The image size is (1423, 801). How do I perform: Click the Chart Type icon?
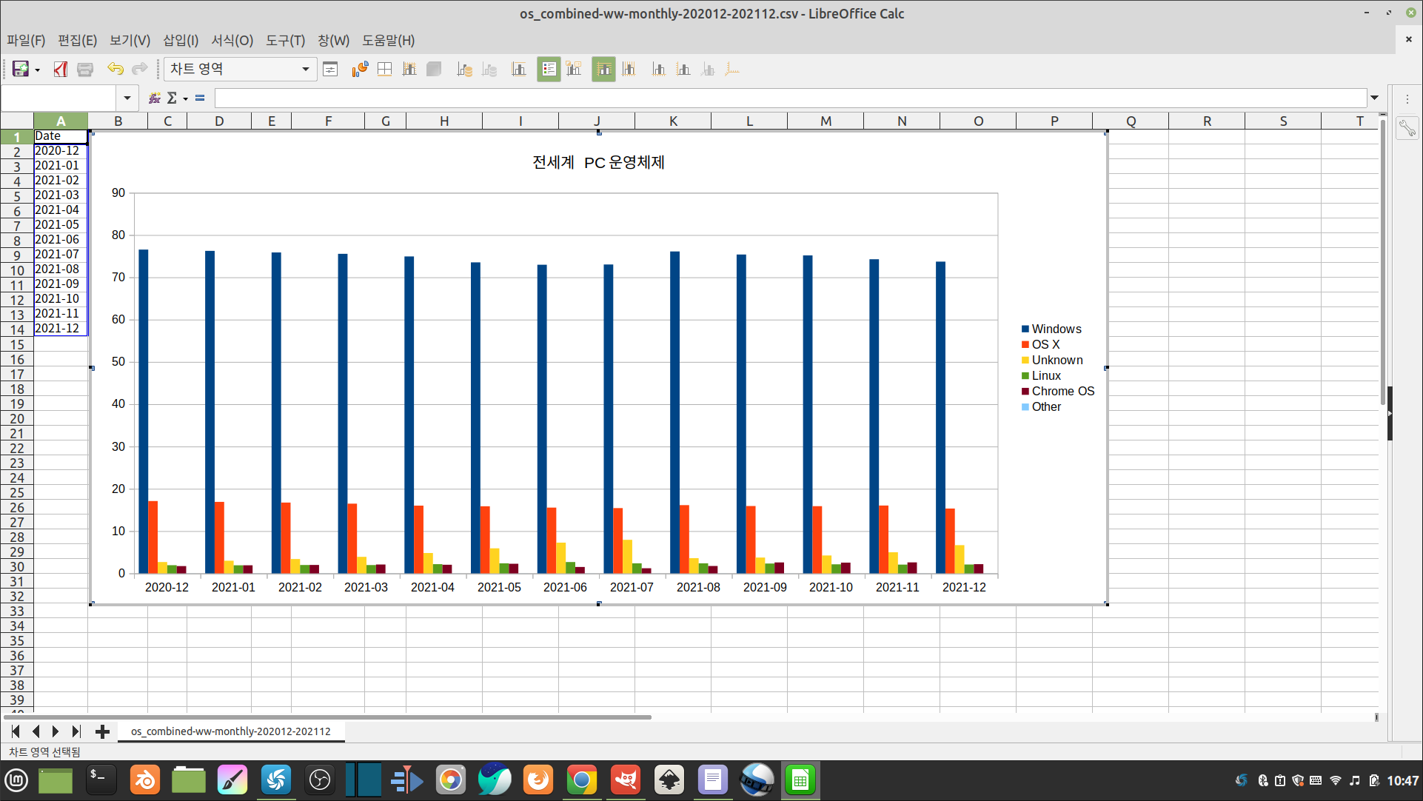coord(359,69)
